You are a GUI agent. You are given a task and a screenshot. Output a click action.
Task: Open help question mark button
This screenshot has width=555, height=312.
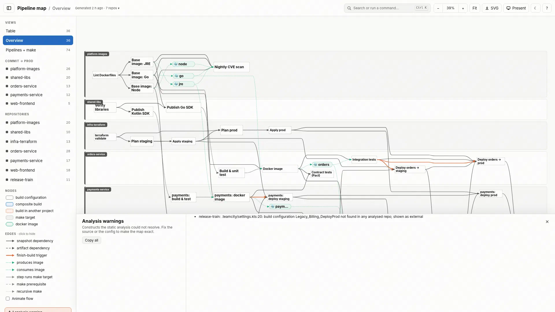click(x=547, y=8)
